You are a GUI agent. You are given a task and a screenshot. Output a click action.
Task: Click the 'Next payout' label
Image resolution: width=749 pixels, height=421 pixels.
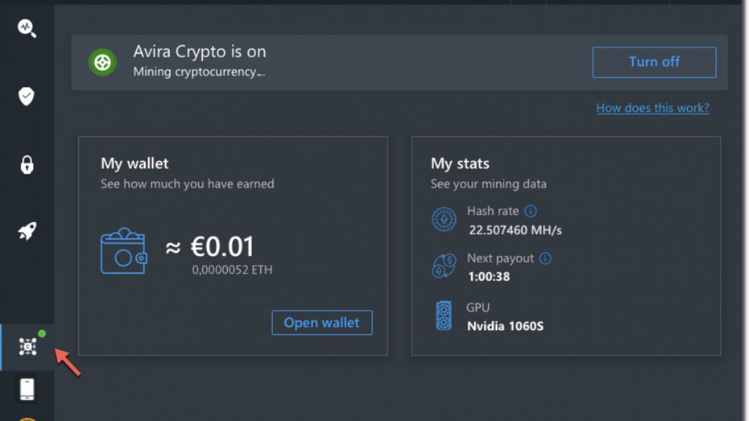500,258
